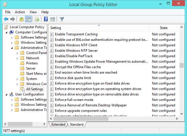Select 'Enforce disk quota limit' policy setting

click(73, 78)
